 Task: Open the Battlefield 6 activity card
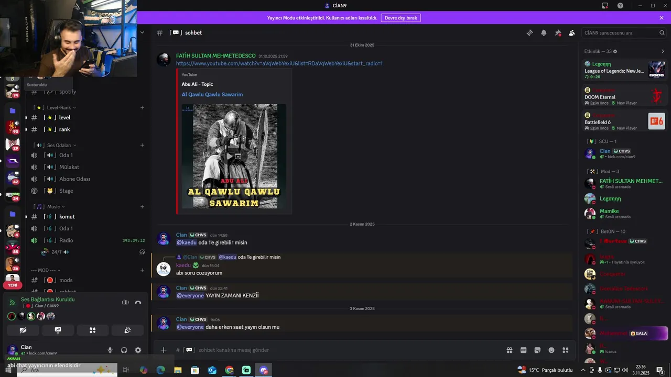(625, 121)
